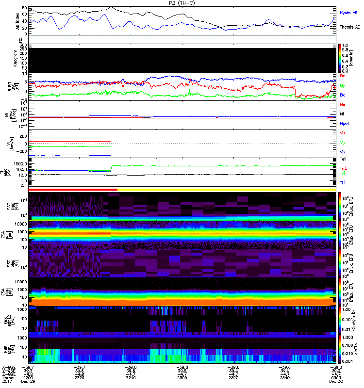364x388 pixels.
Task: Click the Dec 30 date label
Action: point(336,381)
